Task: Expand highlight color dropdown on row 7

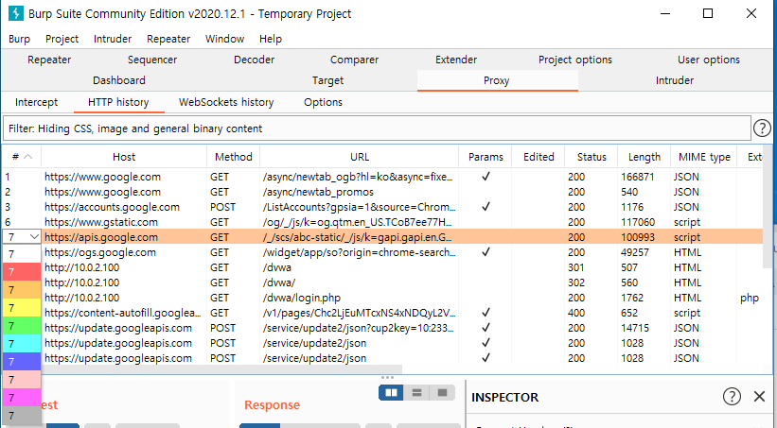Action: (34, 237)
